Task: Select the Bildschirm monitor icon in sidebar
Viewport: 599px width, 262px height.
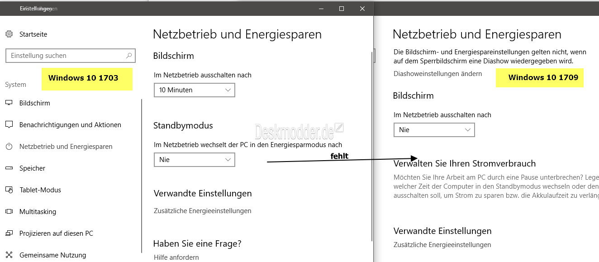Action: [x=9, y=103]
